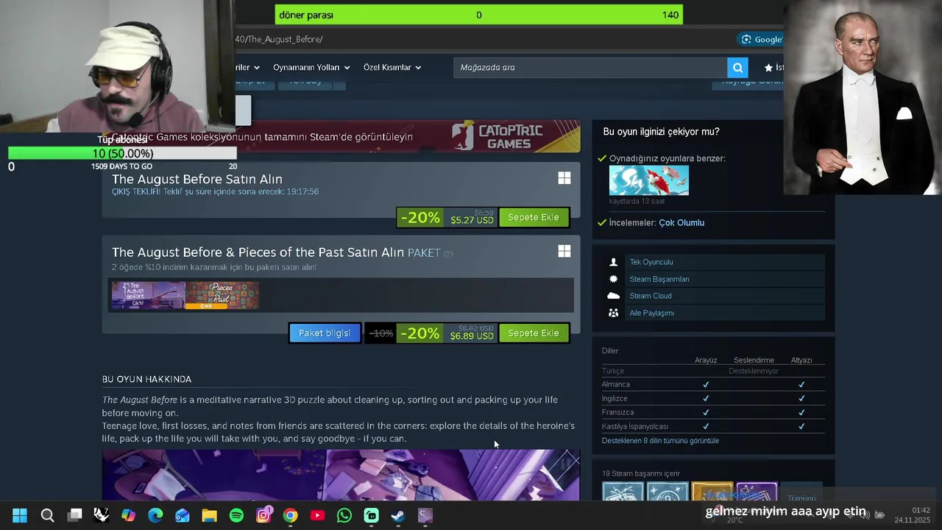Click the Tek Oyunculu person icon
Viewport: 942px width, 530px height.
[x=614, y=262]
